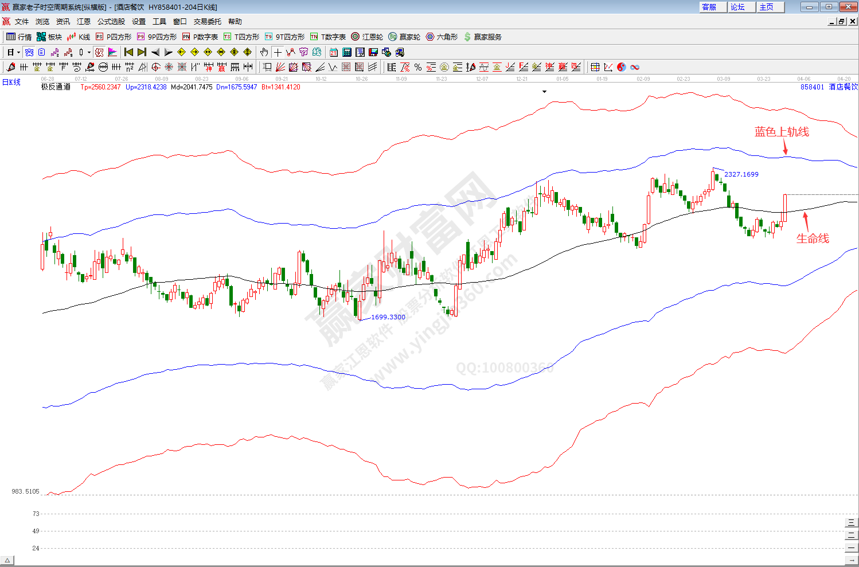859x567 pixels.
Task: Open the calculator icon in toolbar
Action: pos(347,52)
